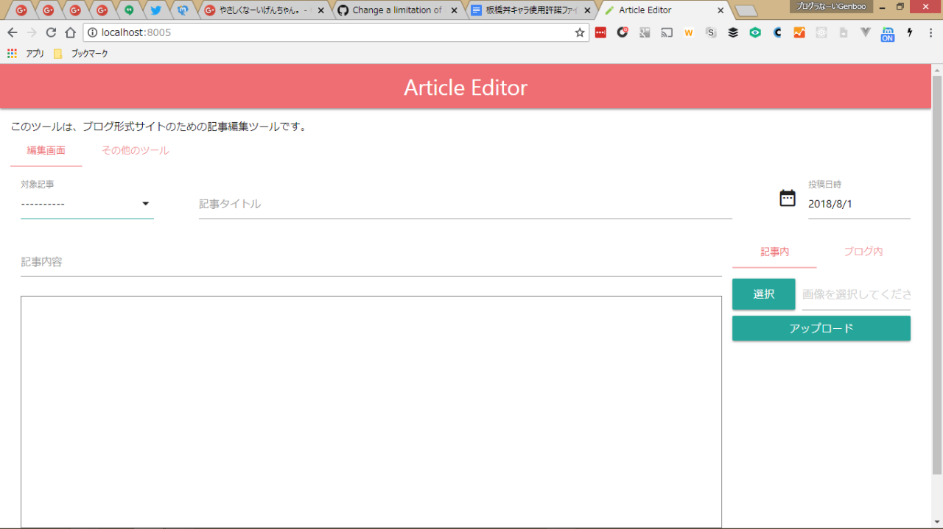Screen dimensions: 943x529
Task: Switch to the その他のツール tab
Action: click(x=136, y=151)
